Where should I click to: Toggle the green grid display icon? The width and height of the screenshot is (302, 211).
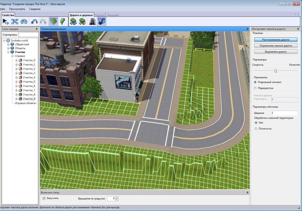click(x=53, y=21)
